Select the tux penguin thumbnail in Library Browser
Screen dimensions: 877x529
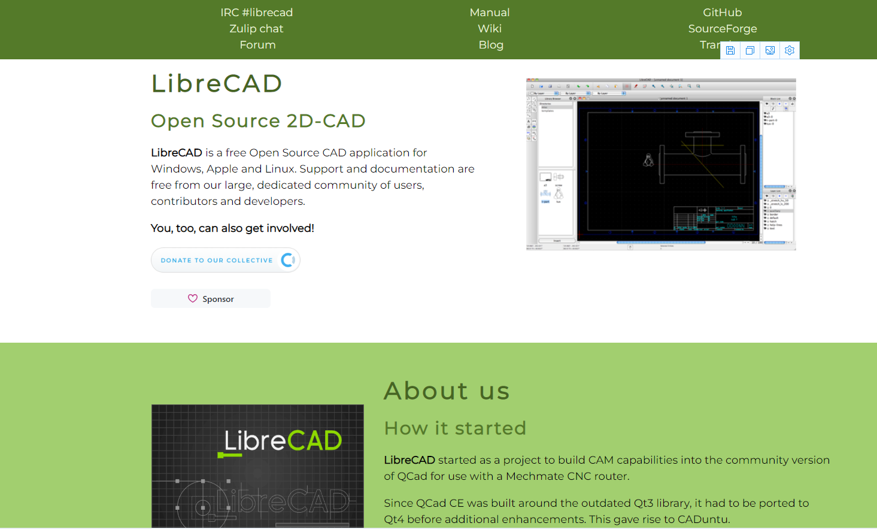[558, 194]
